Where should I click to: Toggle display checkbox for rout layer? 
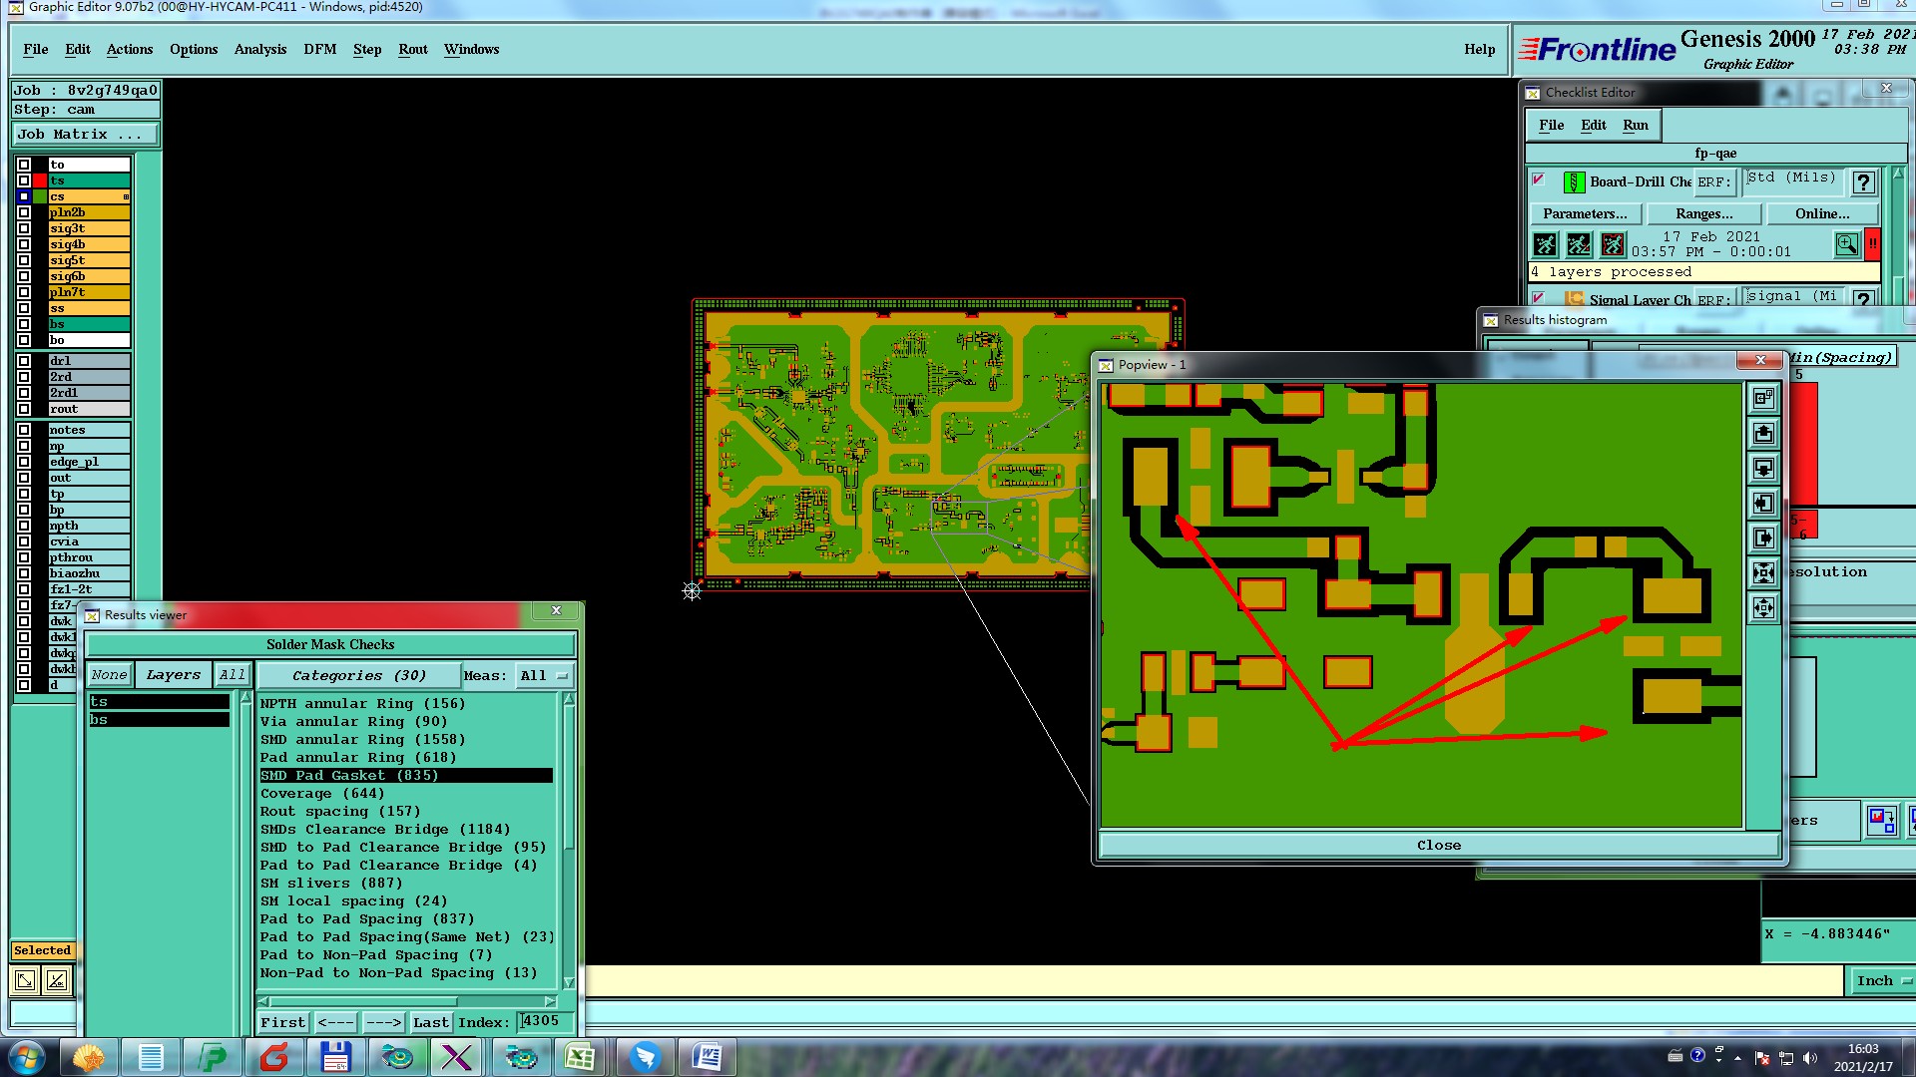pos(24,409)
